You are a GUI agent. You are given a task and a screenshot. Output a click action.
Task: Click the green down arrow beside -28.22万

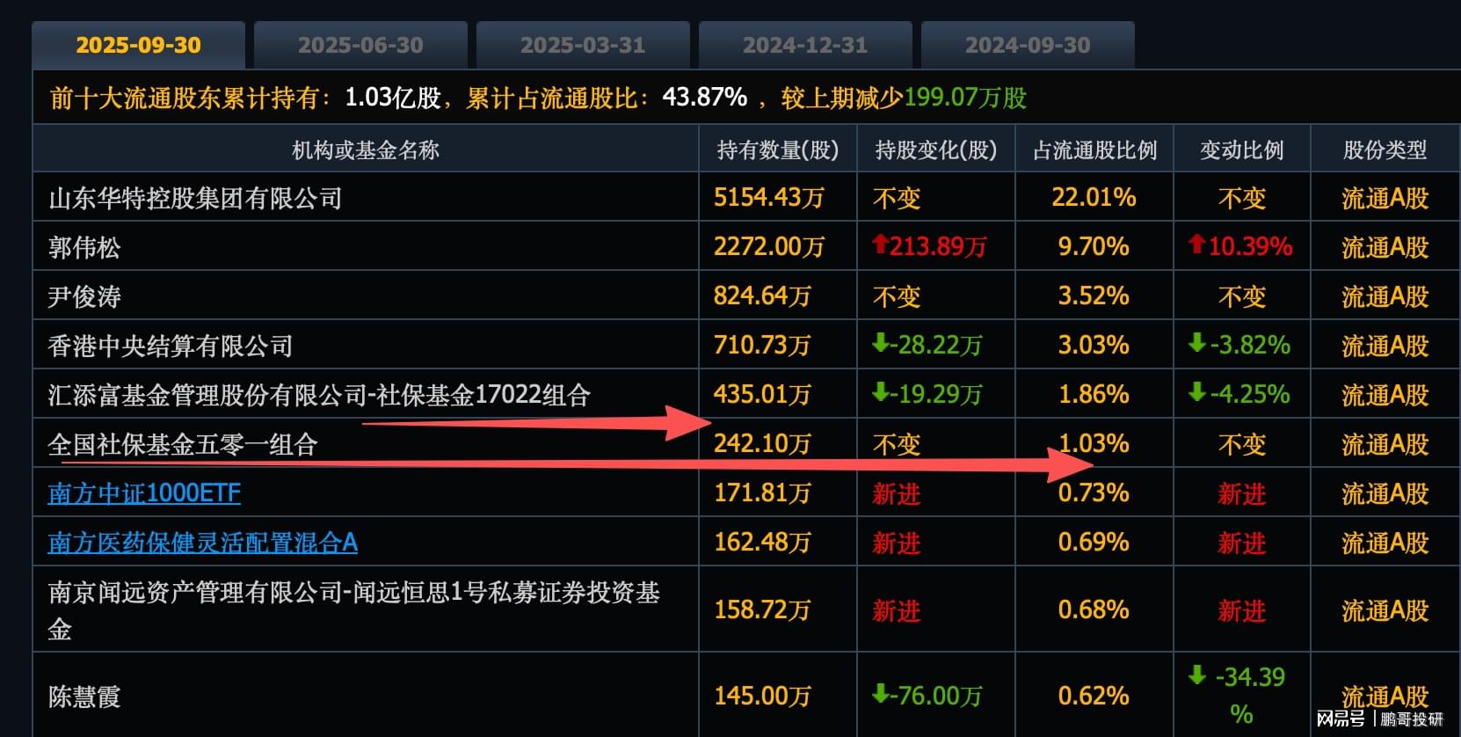[x=880, y=344]
